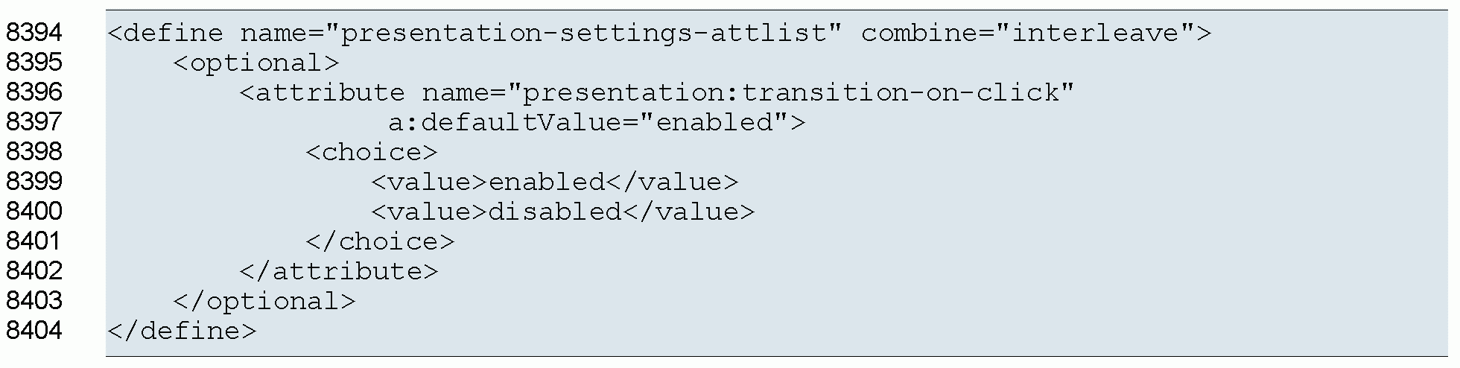This screenshot has height=368, width=1460.
Task: Click the closing </optional> tag
Action: pyautogui.click(x=264, y=301)
